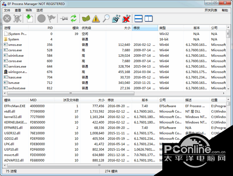The width and height of the screenshot is (233, 176).
Task: Click the gray flag toolbar icon
Action: pos(52,19)
